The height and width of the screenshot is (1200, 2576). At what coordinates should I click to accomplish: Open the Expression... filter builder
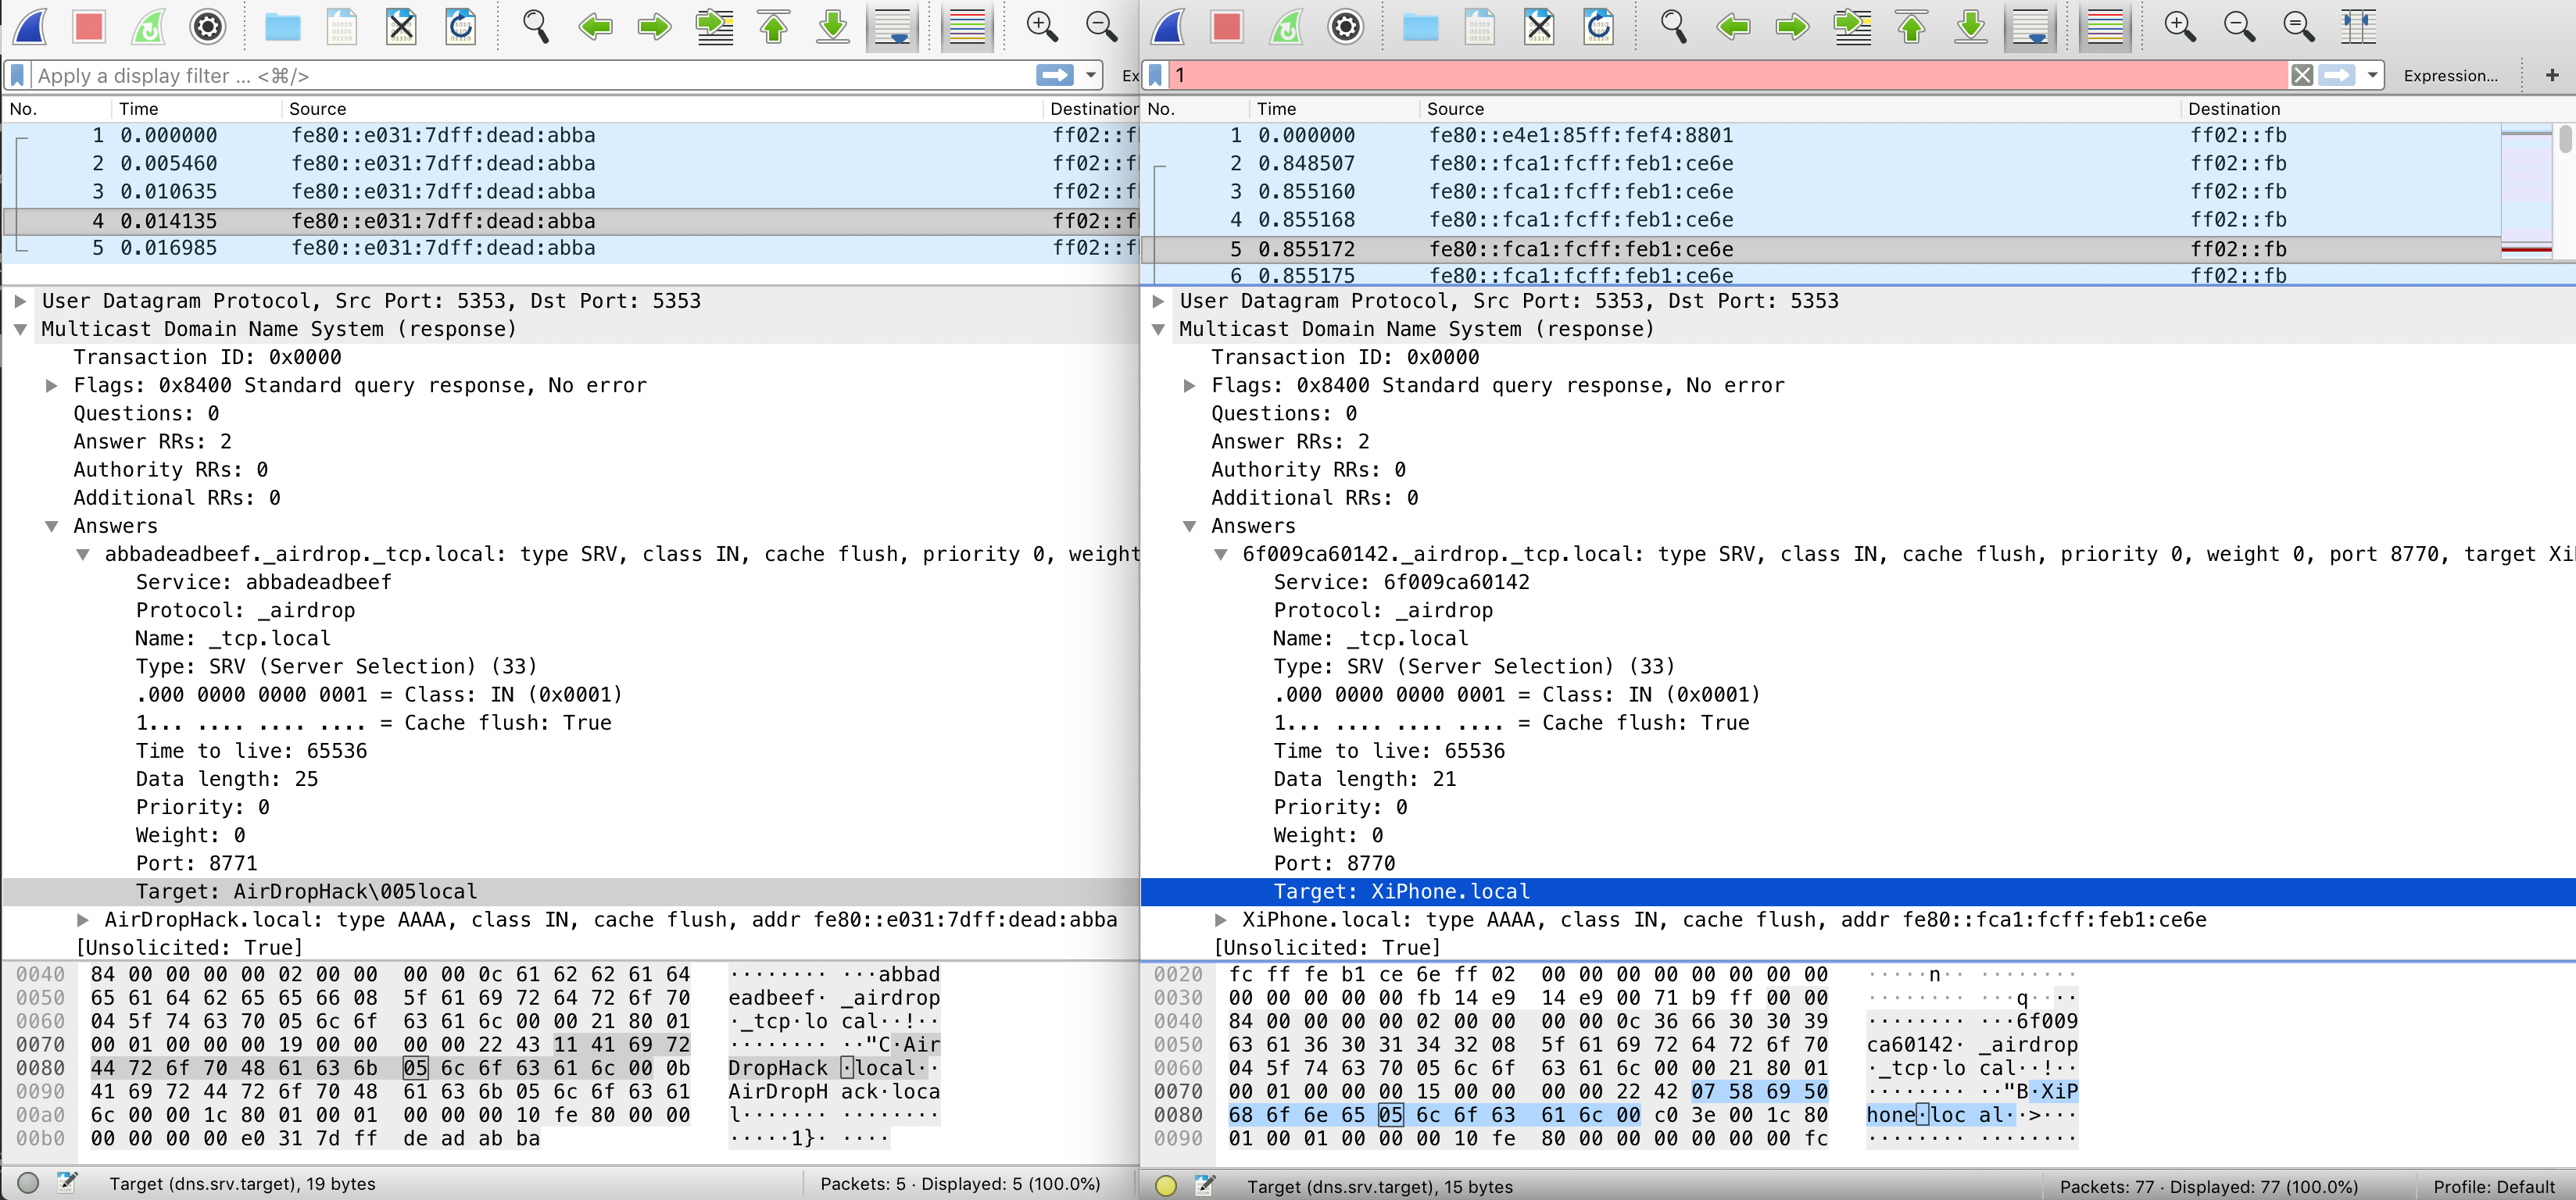point(2449,76)
